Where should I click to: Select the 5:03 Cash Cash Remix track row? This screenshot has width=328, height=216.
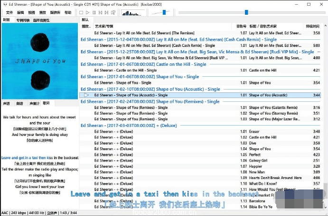[x=200, y=45]
